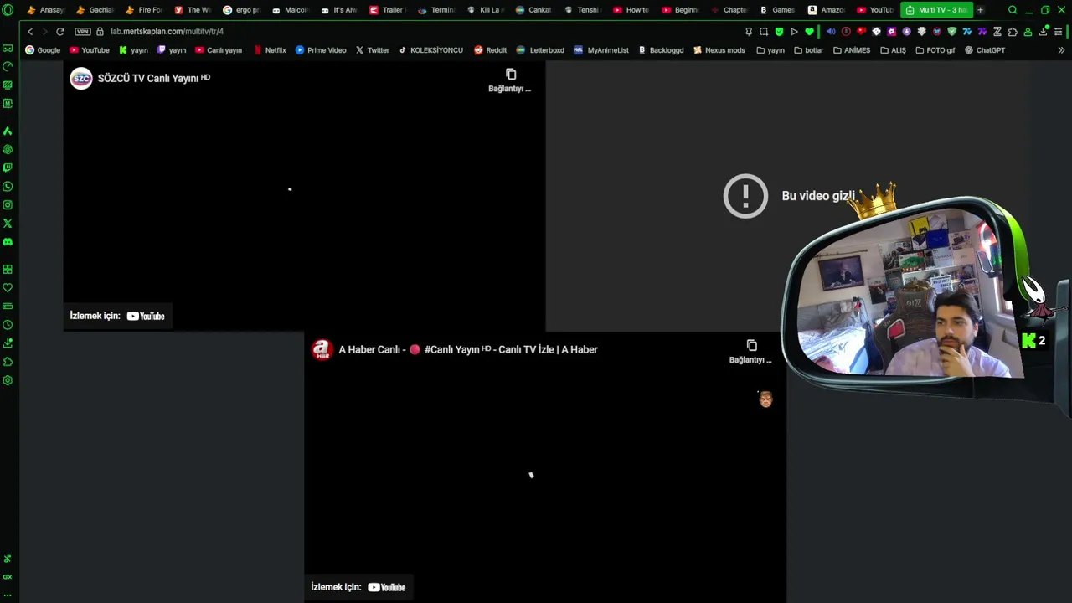Open WhatsApp in the sidebar
Image resolution: width=1072 pixels, height=603 pixels.
click(8, 186)
